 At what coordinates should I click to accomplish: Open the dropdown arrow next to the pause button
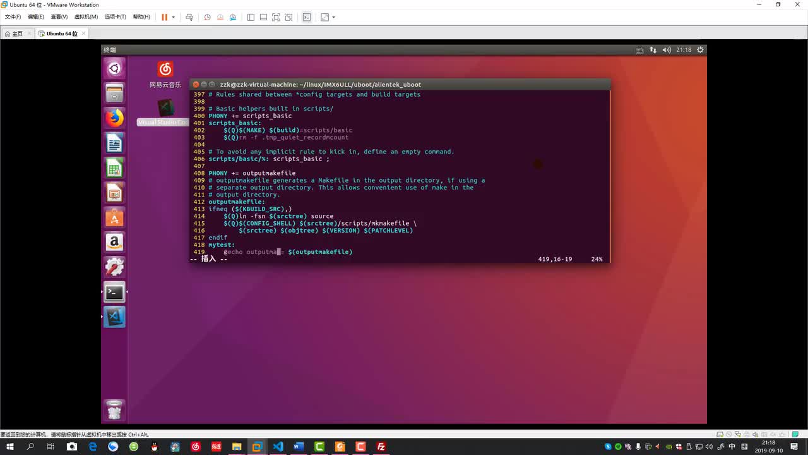[174, 17]
